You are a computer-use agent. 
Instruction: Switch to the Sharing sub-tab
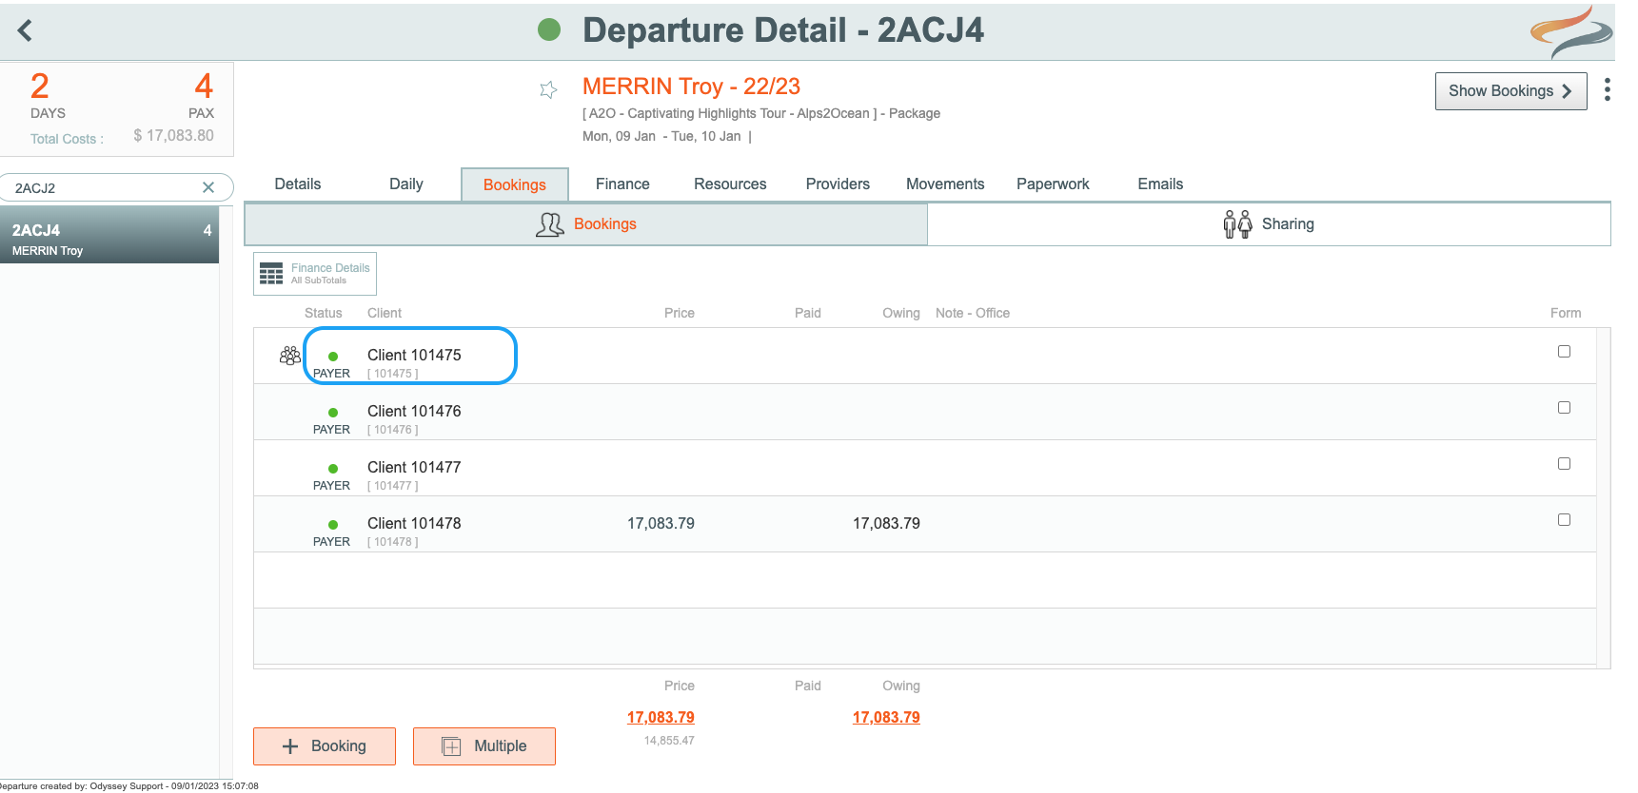tap(1269, 224)
